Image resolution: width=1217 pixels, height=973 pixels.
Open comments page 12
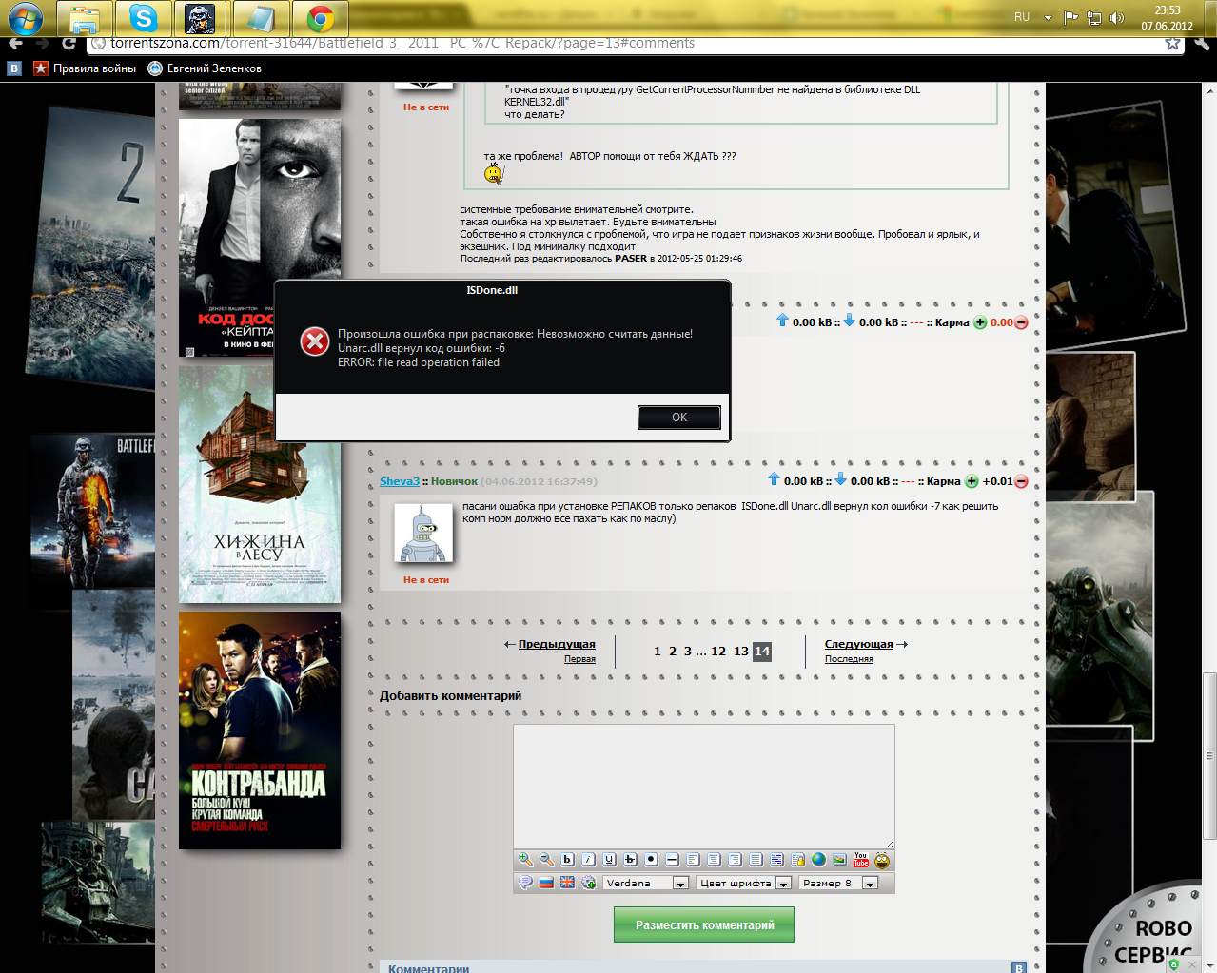[x=718, y=652]
